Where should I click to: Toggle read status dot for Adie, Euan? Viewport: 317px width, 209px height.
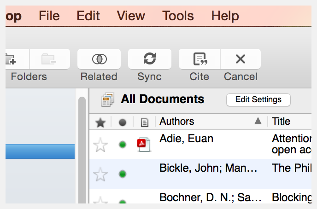(122, 145)
